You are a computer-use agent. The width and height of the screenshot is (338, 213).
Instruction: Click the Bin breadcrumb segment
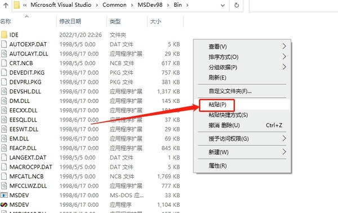coord(177,4)
